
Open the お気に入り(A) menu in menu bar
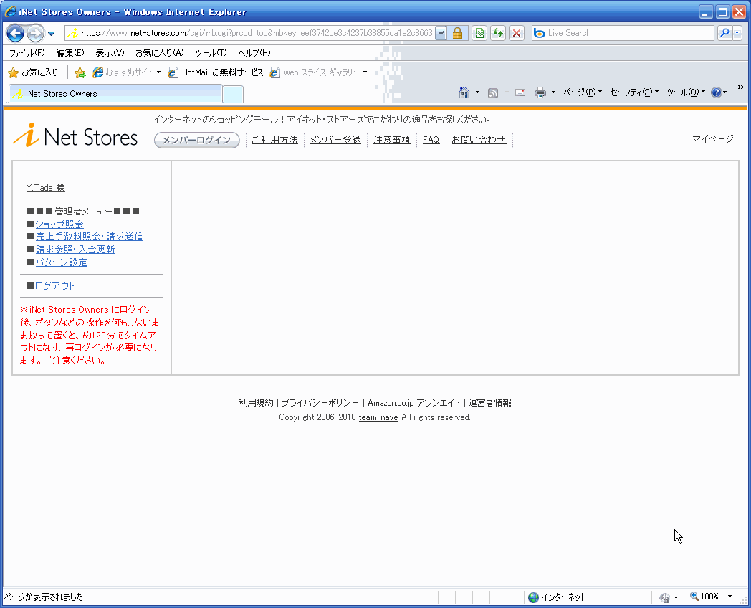pyautogui.click(x=159, y=53)
